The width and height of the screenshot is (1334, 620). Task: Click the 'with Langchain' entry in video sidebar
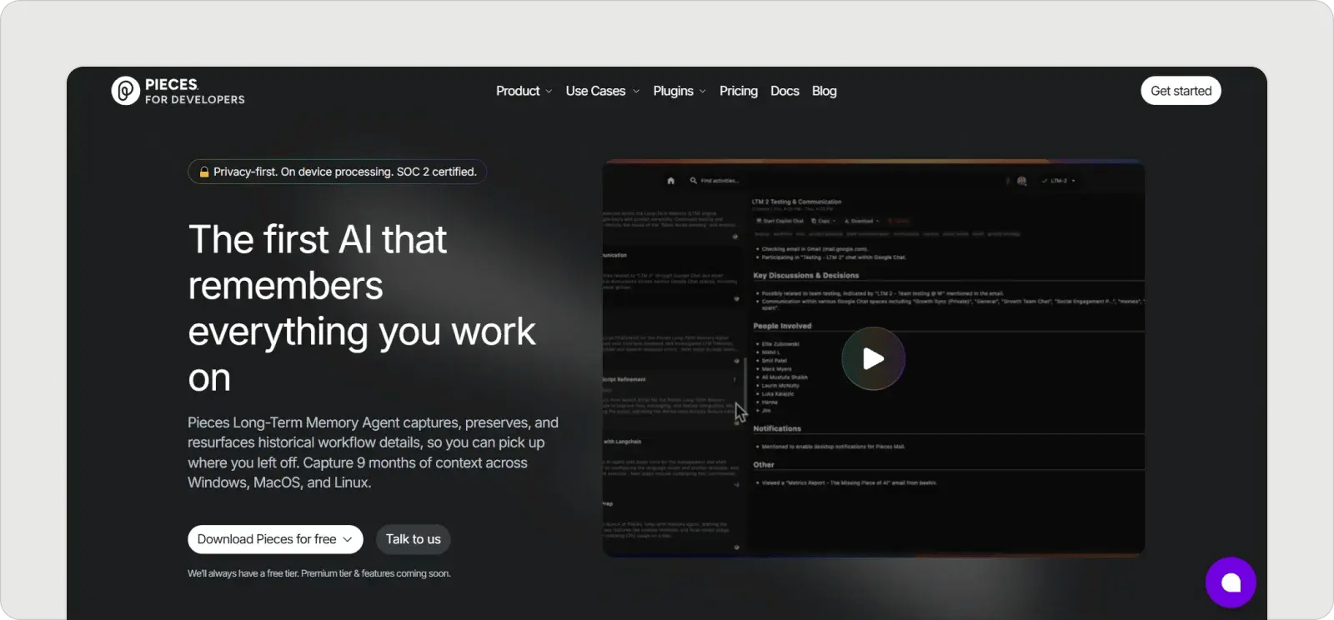tap(623, 442)
